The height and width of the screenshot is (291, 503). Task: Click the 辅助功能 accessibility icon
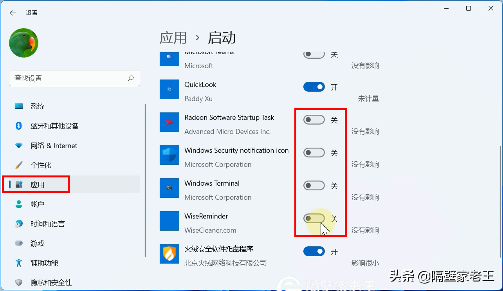coord(19,263)
